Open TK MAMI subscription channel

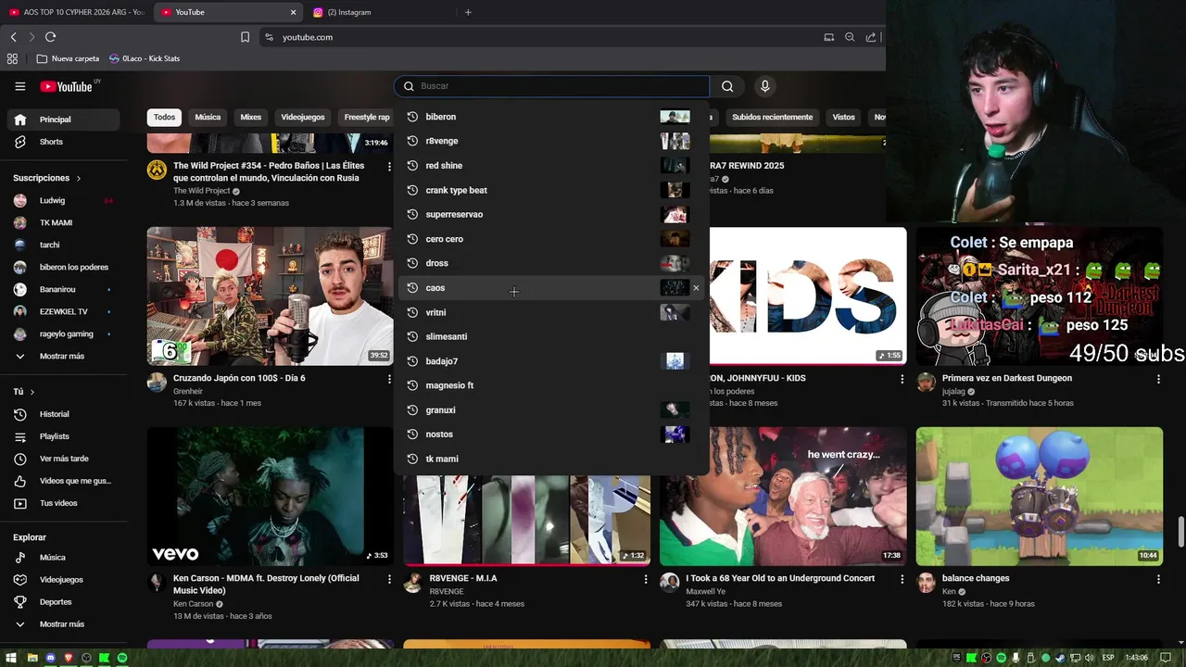point(63,223)
